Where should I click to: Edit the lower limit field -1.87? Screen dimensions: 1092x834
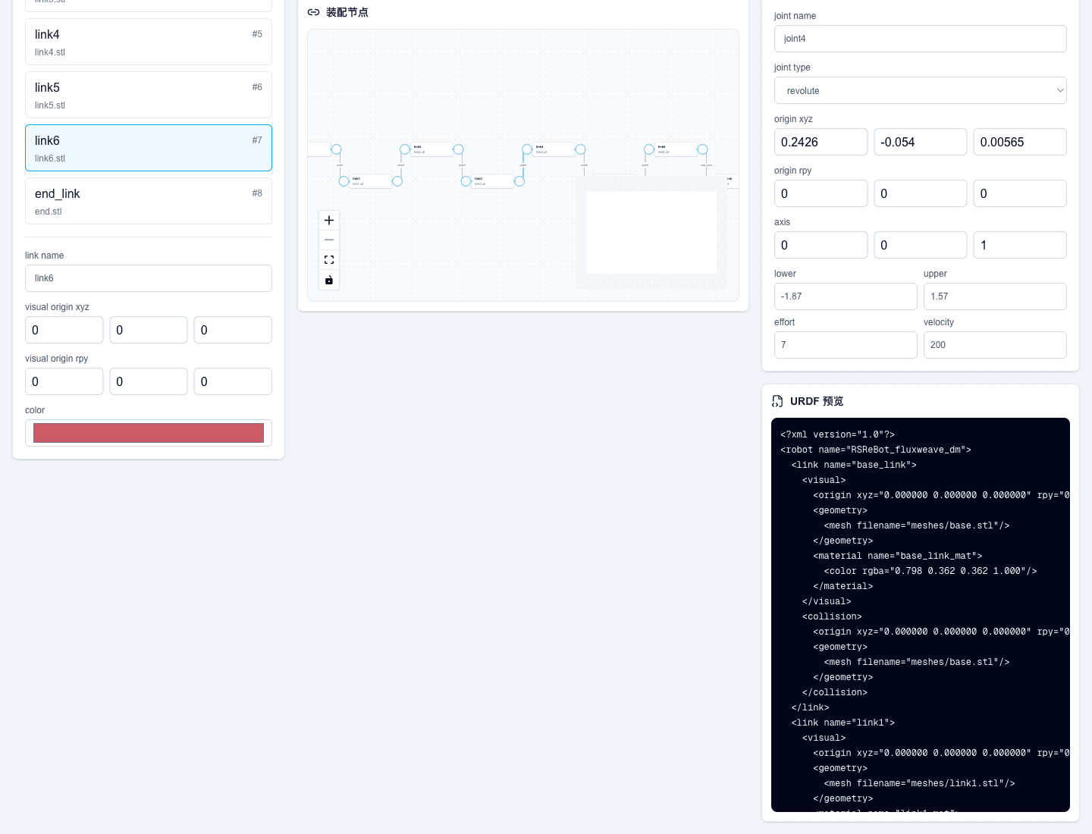coord(846,296)
